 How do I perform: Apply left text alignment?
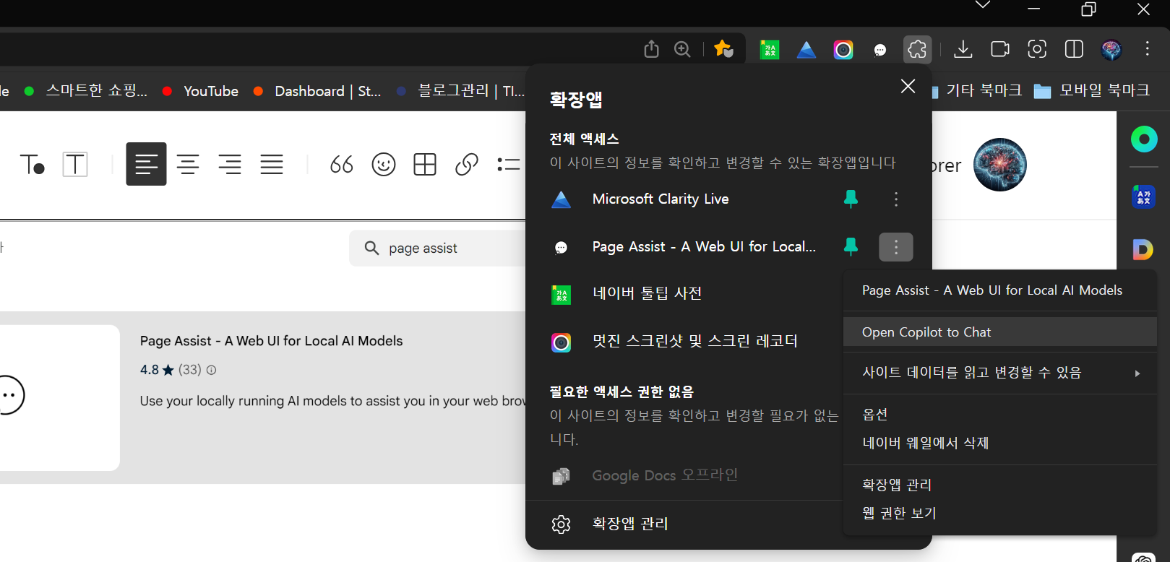coord(146,164)
